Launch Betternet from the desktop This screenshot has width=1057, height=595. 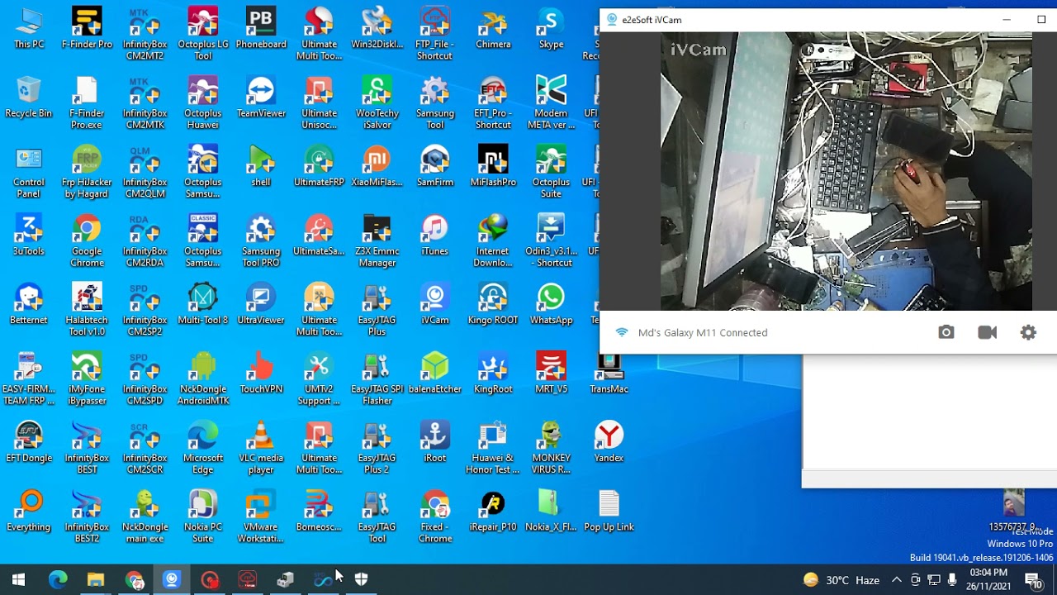pos(29,304)
